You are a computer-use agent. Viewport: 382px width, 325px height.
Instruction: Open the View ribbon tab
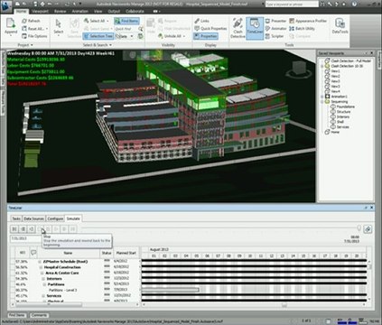tap(98, 11)
